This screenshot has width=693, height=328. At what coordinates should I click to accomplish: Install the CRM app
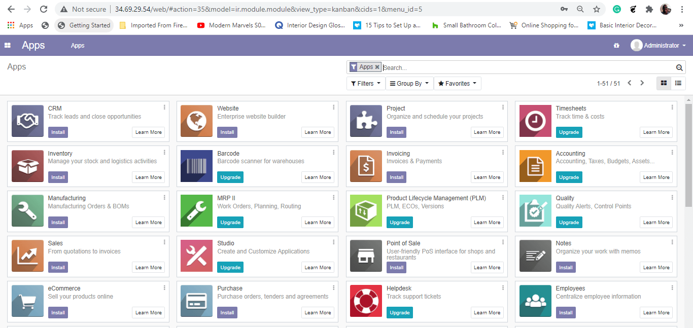tap(58, 132)
